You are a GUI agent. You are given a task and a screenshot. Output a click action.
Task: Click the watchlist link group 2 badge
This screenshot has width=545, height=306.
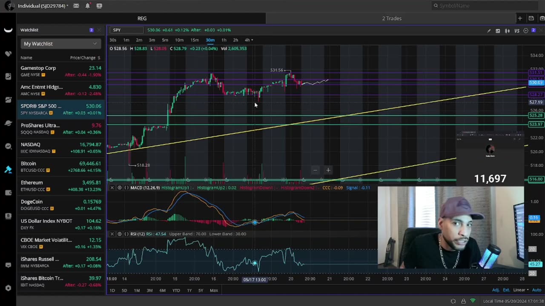pyautogui.click(x=91, y=30)
